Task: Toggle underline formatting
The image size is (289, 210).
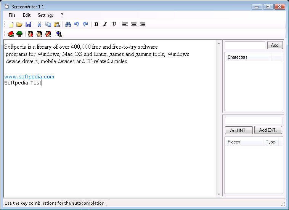Action: [x=114, y=24]
